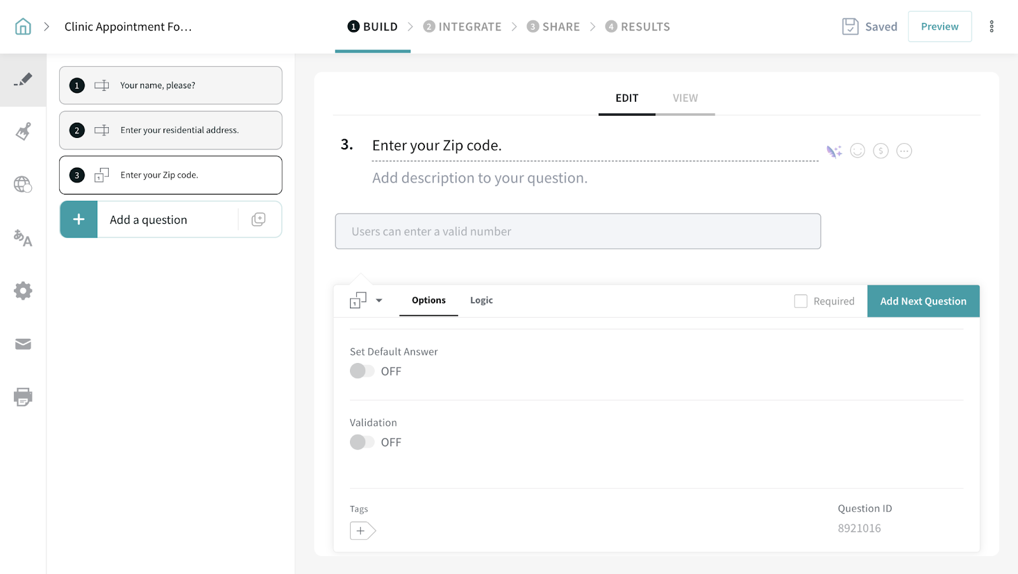Click the AI sparkle icon beside question
The height and width of the screenshot is (574, 1018).
833,151
